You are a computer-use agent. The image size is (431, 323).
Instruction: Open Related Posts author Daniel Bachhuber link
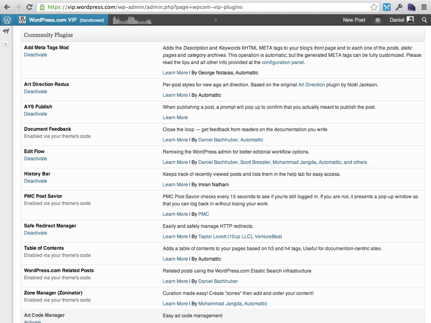218,281
